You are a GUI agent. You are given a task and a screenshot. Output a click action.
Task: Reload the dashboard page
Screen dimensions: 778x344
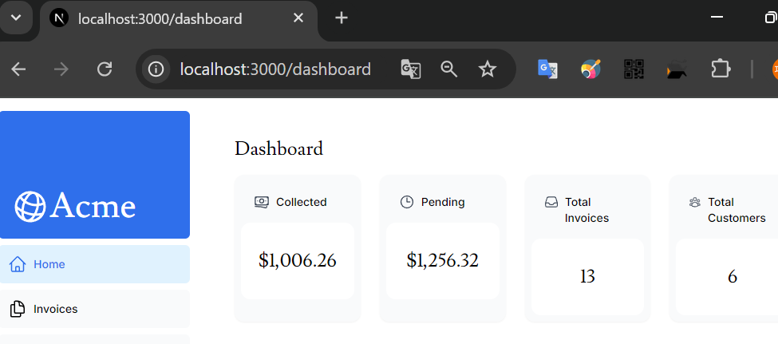(x=105, y=69)
